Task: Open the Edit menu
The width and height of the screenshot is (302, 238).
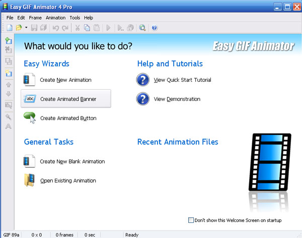Action: [21, 18]
